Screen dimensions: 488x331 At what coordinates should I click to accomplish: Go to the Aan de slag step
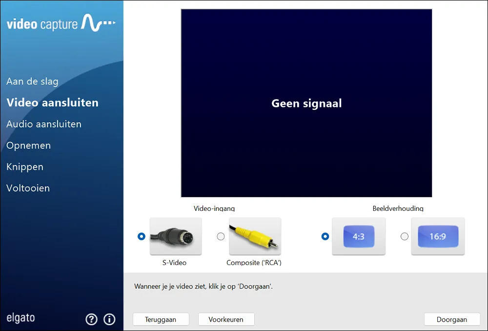(32, 82)
